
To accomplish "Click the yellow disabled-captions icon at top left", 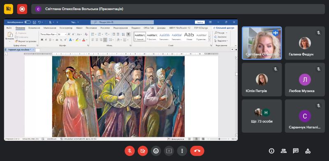I will pyautogui.click(x=9, y=9).
